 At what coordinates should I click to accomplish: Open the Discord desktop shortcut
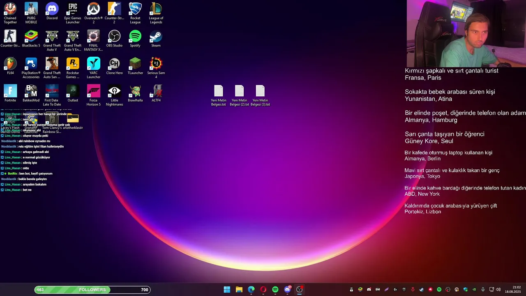click(x=52, y=12)
